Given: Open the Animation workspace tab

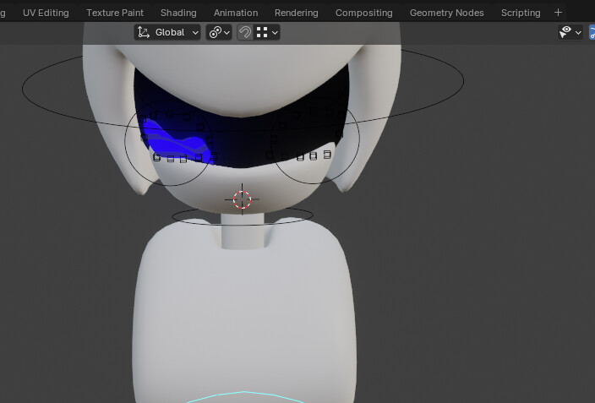Looking at the screenshot, I should [x=236, y=13].
